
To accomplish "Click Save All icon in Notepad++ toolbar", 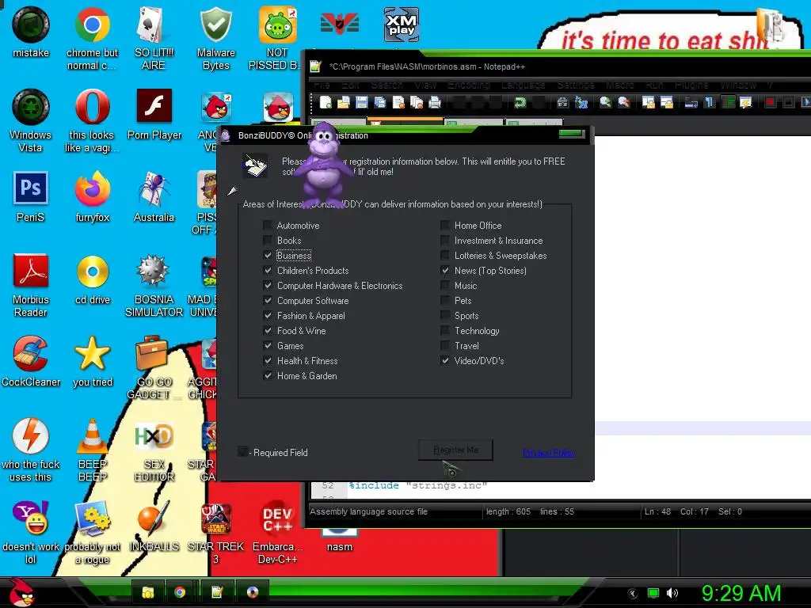I will pyautogui.click(x=380, y=103).
